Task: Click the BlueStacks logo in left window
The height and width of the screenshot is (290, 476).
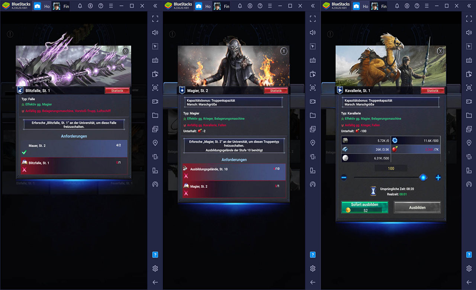Action: coord(6,6)
